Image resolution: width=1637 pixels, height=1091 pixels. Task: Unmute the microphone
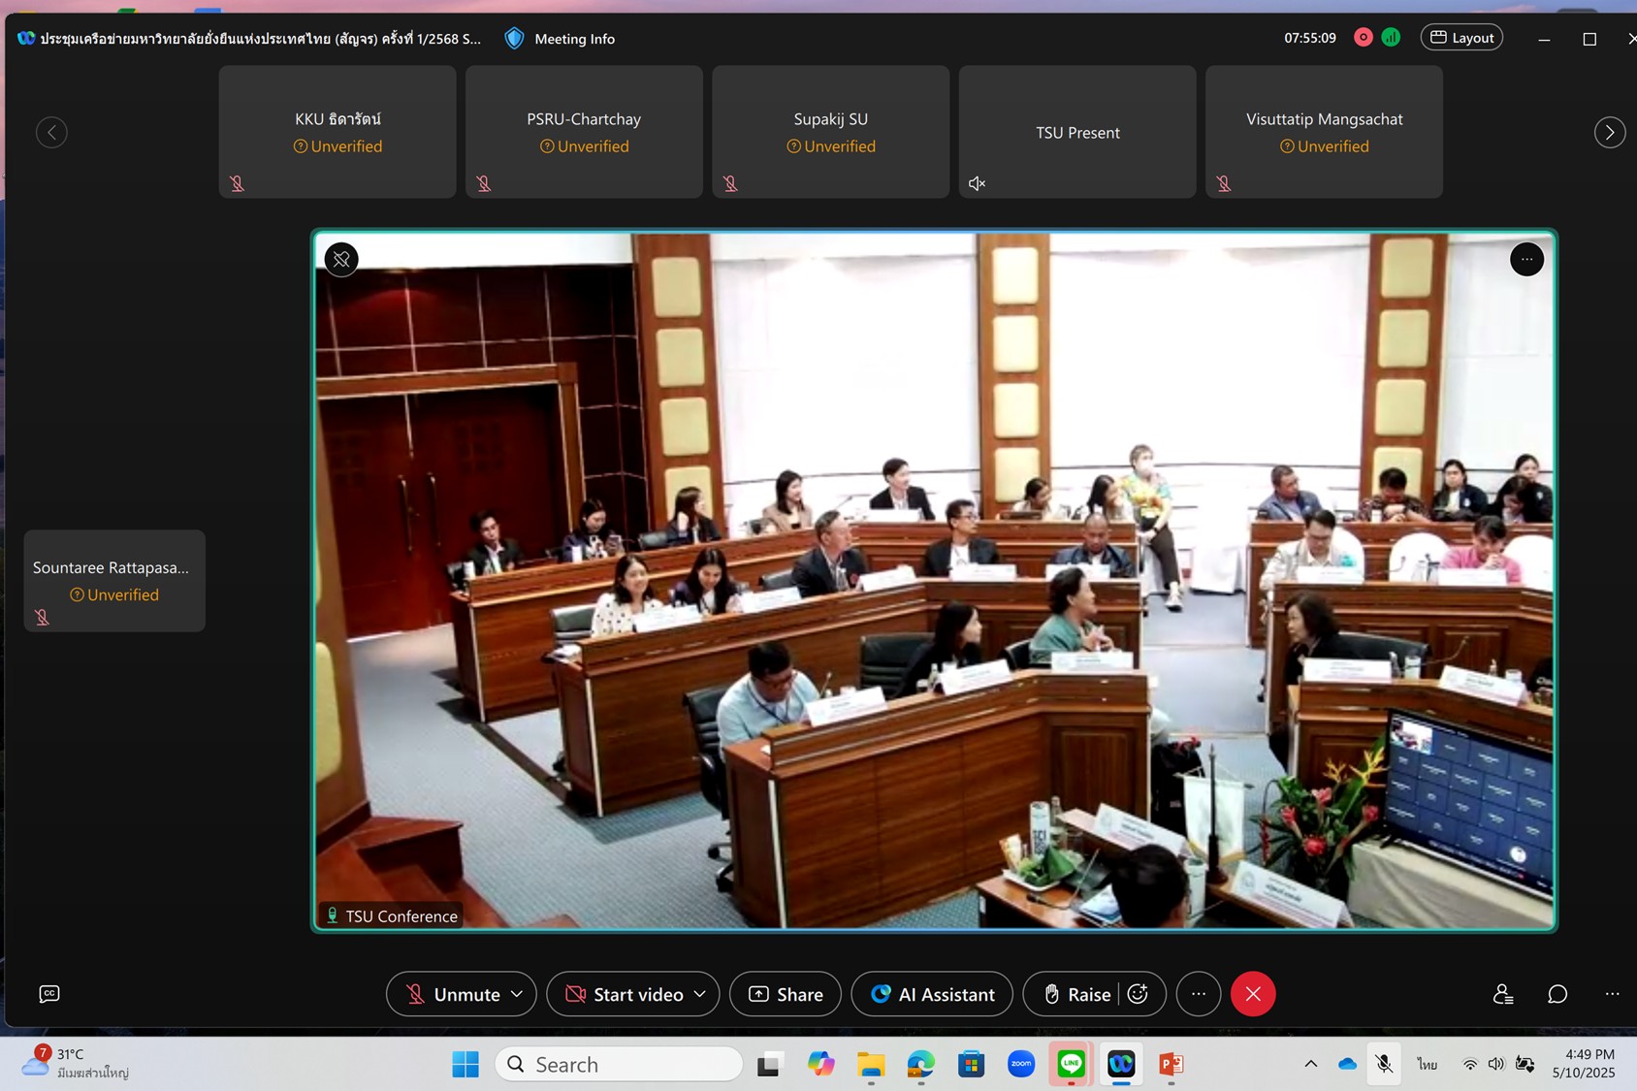453,994
